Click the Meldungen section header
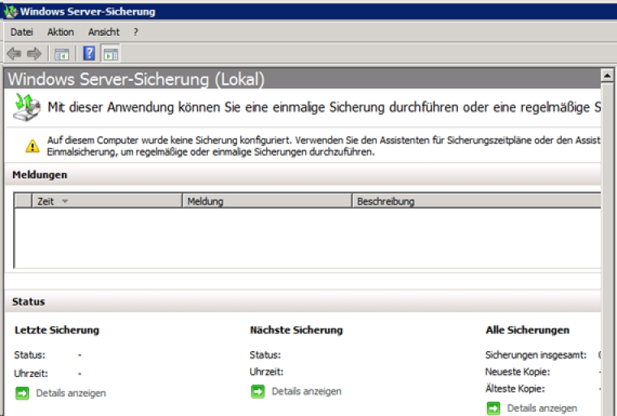Image resolution: width=617 pixels, height=416 pixels. coord(40,175)
